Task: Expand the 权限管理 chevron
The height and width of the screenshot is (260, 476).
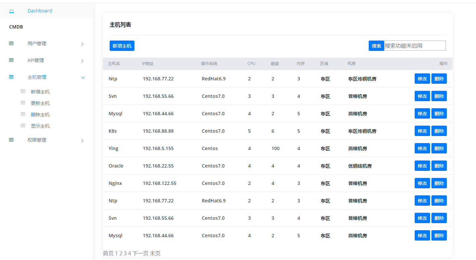Action: (82, 140)
